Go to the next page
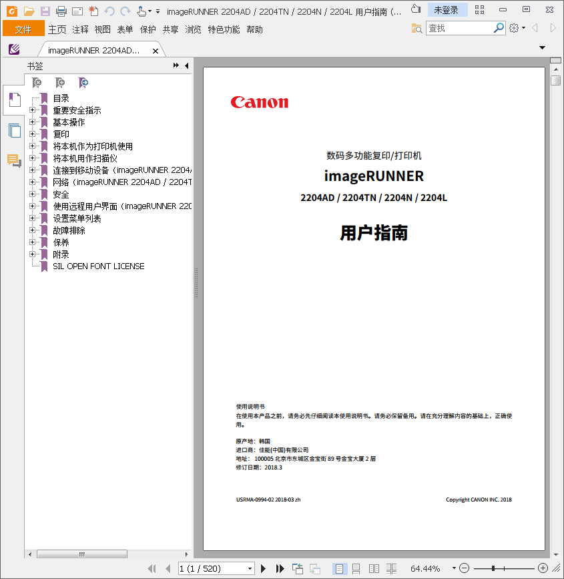 click(263, 568)
